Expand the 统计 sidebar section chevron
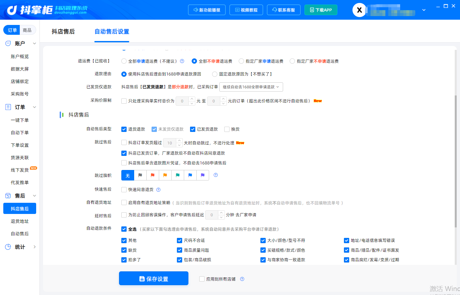This screenshot has width=460, height=295. point(35,247)
